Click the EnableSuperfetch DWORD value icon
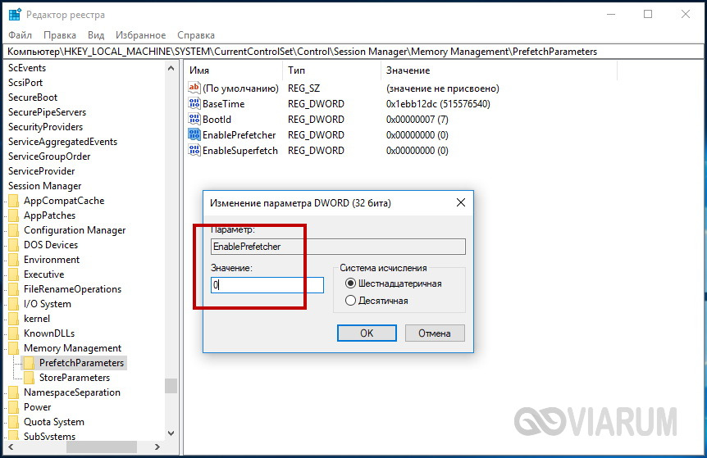 [194, 151]
